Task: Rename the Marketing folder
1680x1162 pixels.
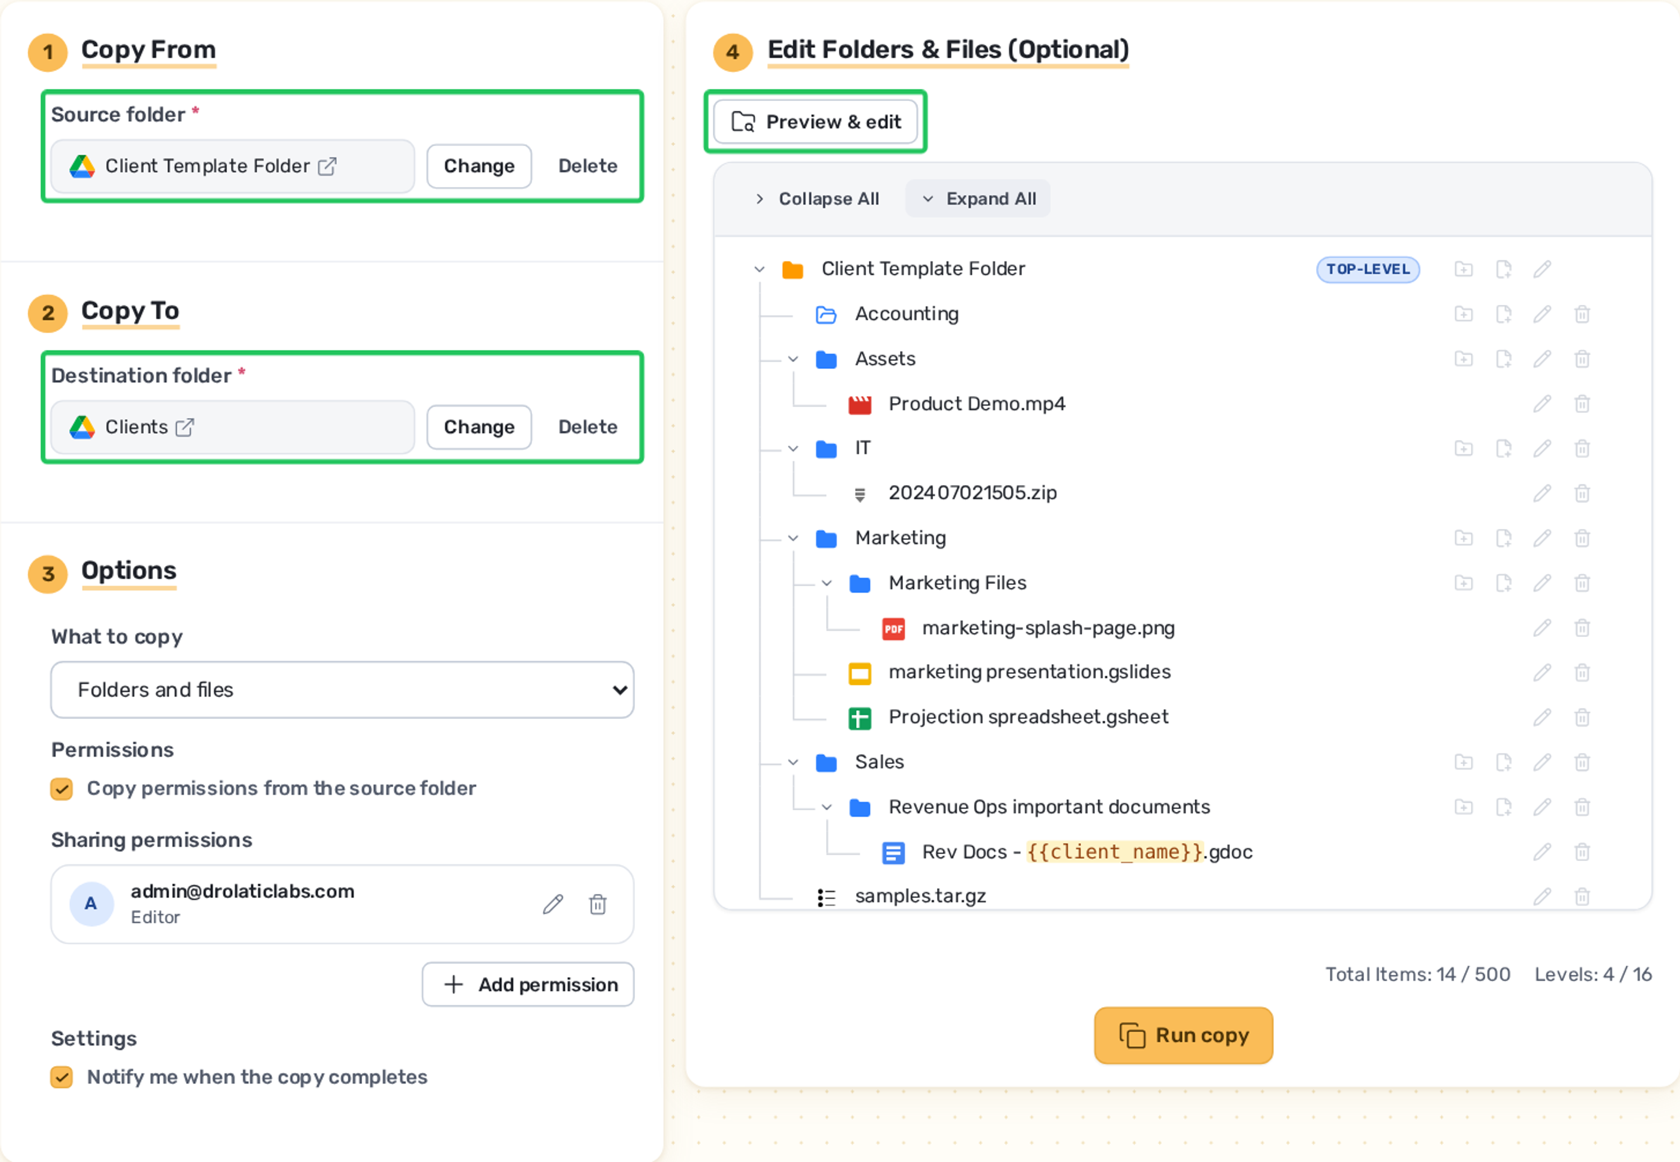Action: [1542, 538]
